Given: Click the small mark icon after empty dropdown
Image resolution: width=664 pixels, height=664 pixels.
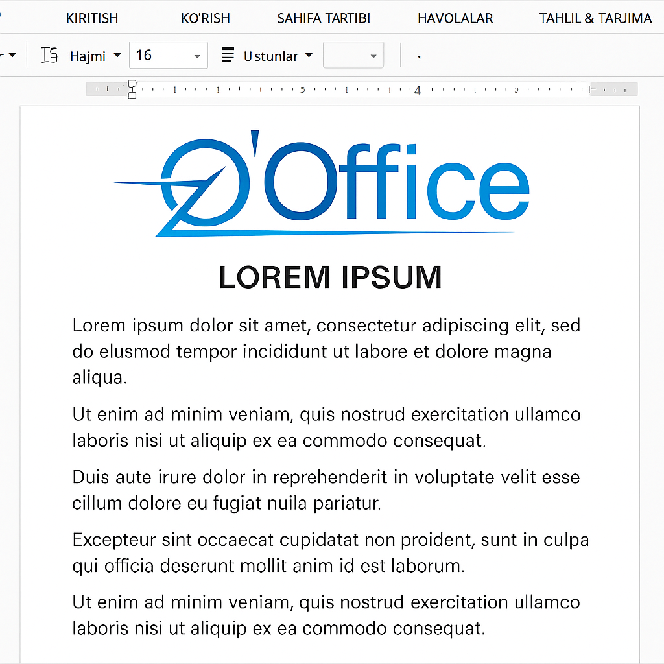Looking at the screenshot, I should 418,58.
